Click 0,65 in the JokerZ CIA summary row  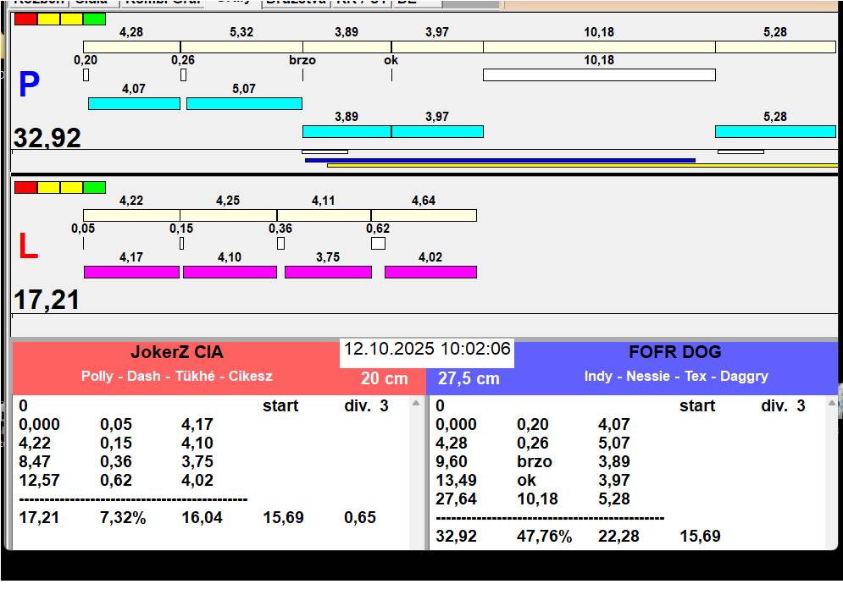(x=360, y=517)
